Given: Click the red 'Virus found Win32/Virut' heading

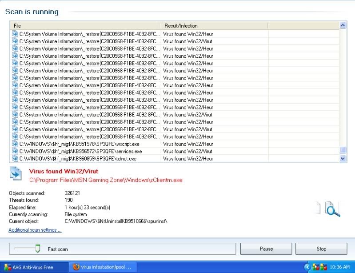Looking at the screenshot, I should pyautogui.click(x=64, y=171).
